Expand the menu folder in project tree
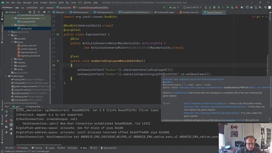Image resolution: width=272 pixels, height=153 pixels. coord(12,59)
